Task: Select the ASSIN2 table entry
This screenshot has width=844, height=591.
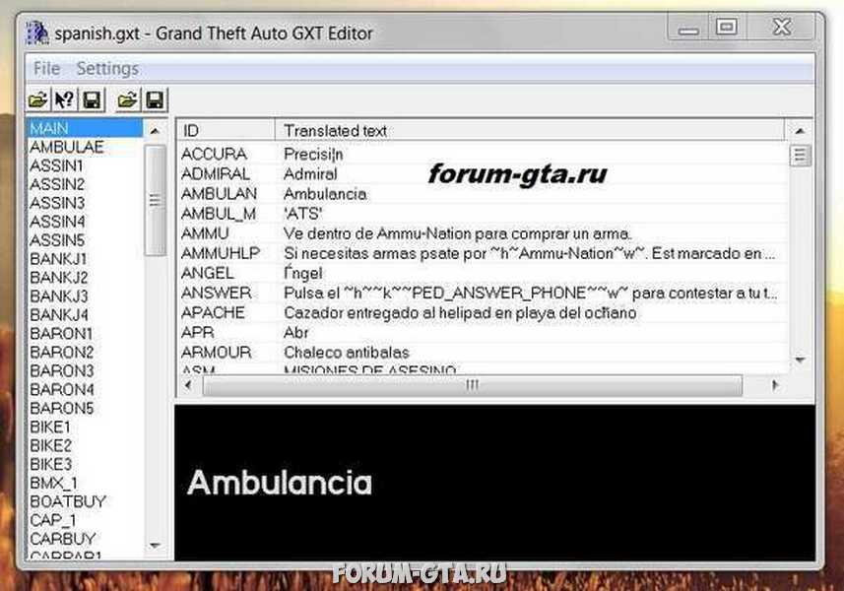Action: click(x=86, y=184)
